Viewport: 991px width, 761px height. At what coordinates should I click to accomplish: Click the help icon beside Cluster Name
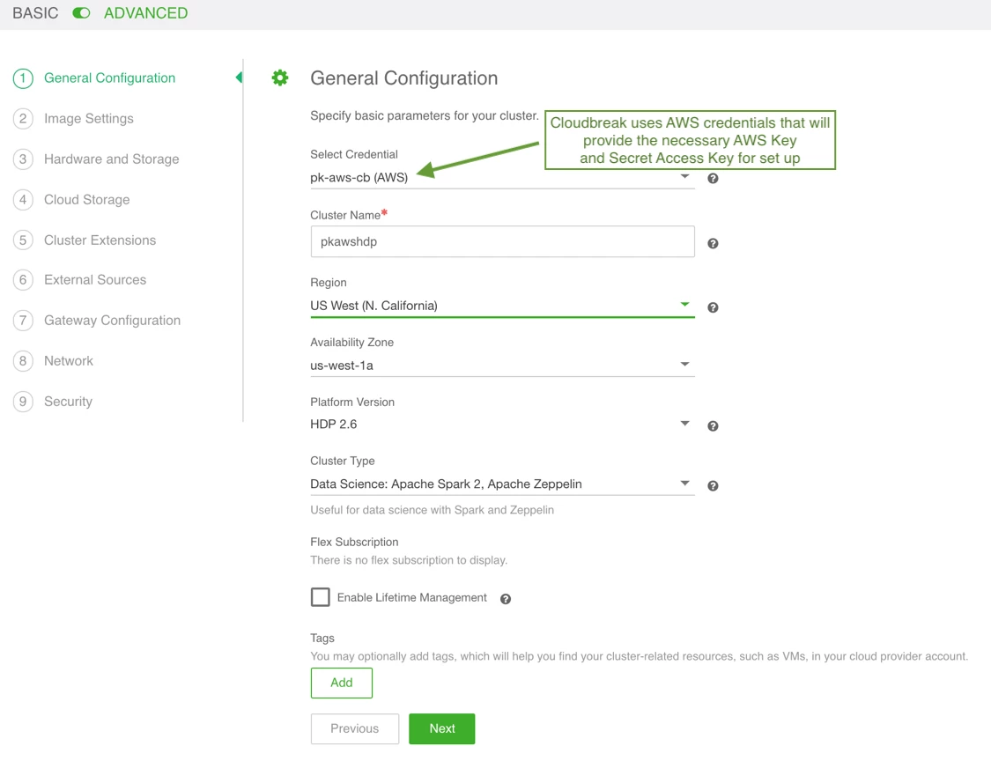[x=713, y=243]
